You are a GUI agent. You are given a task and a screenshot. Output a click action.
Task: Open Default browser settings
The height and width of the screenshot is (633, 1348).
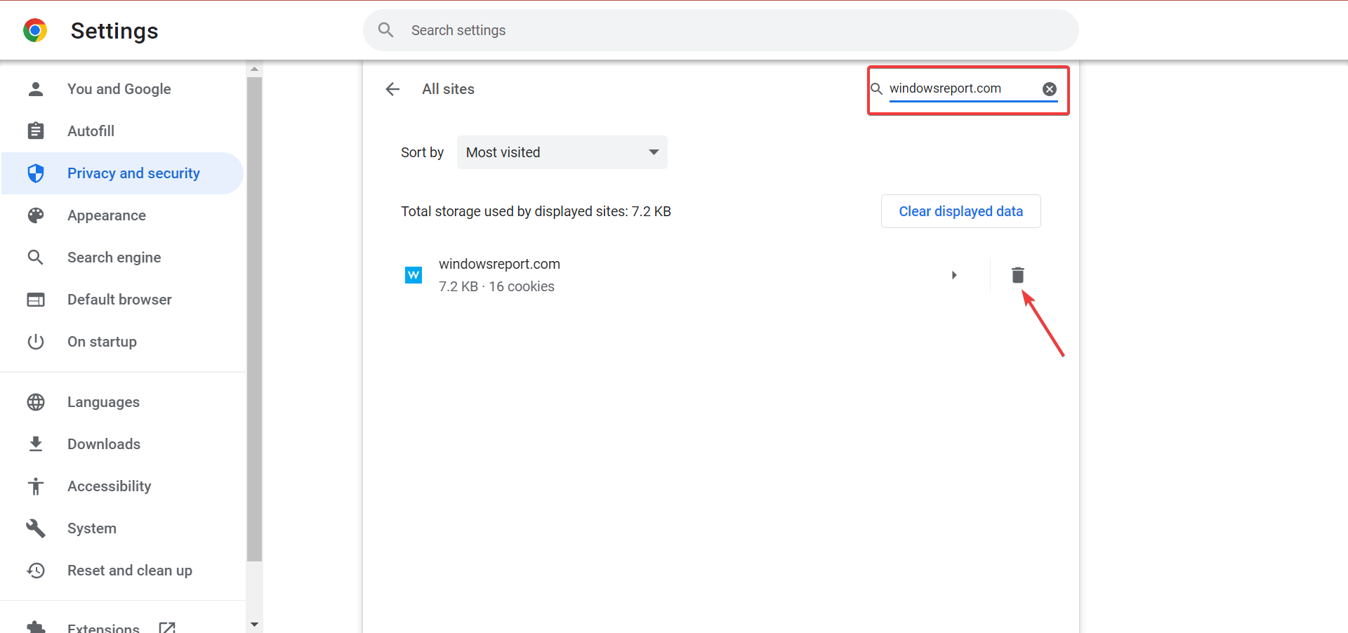pyautogui.click(x=122, y=300)
